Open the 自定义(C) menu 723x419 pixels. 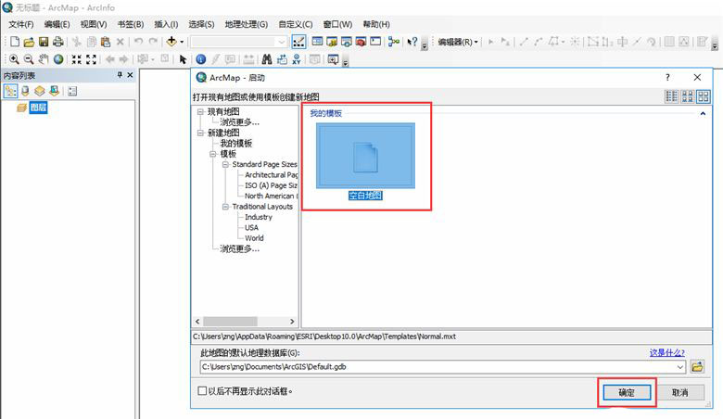[296, 24]
